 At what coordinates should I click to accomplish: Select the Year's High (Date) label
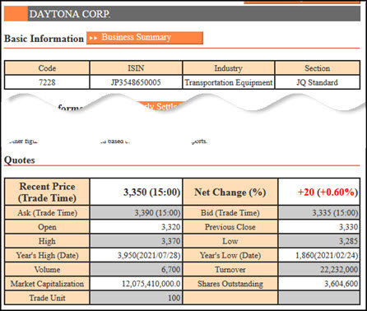click(x=47, y=255)
